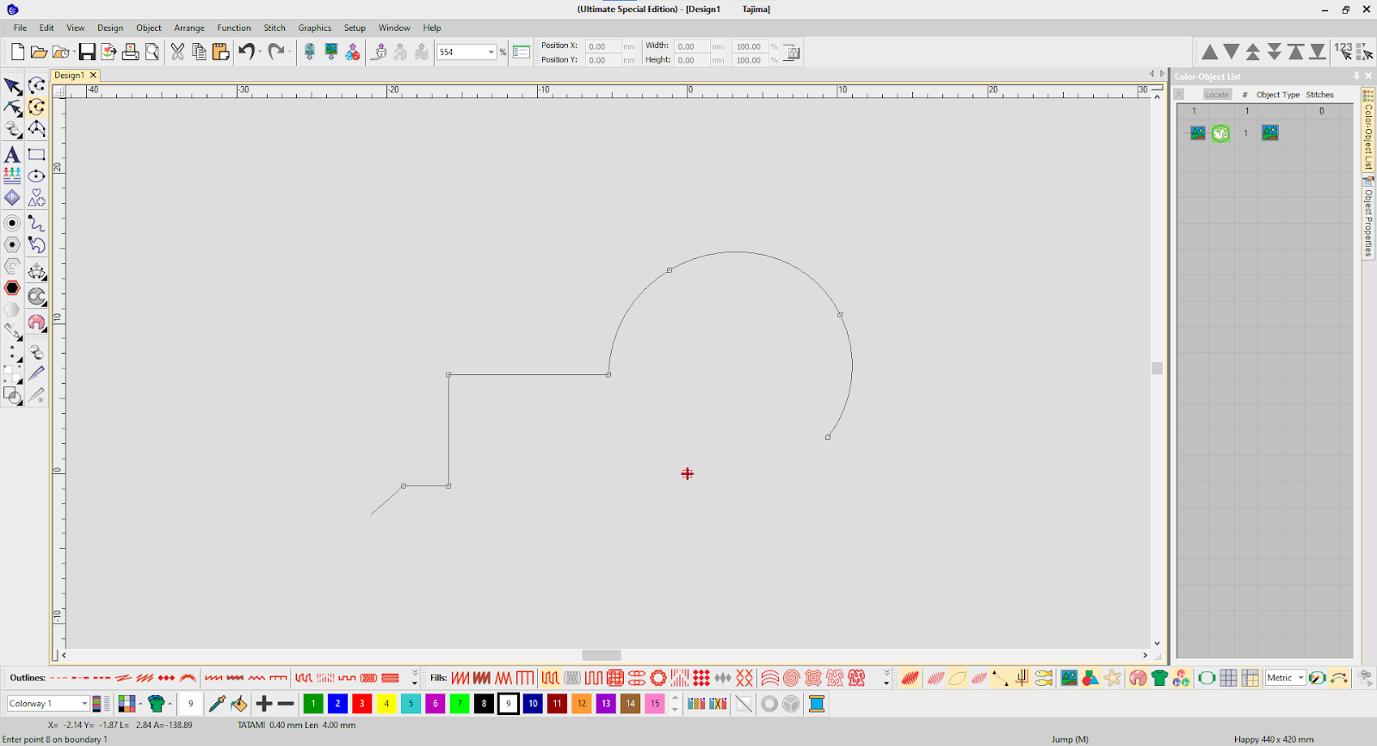
Task: Open the Graphics menu
Action: pos(315,28)
